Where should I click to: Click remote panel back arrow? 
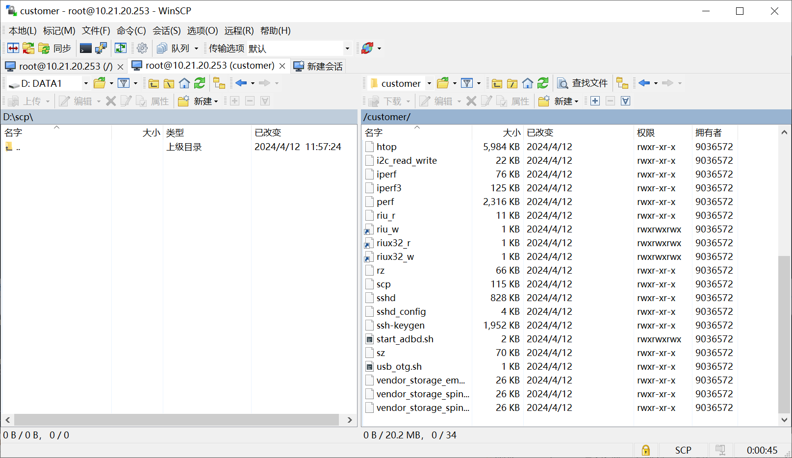click(x=644, y=83)
